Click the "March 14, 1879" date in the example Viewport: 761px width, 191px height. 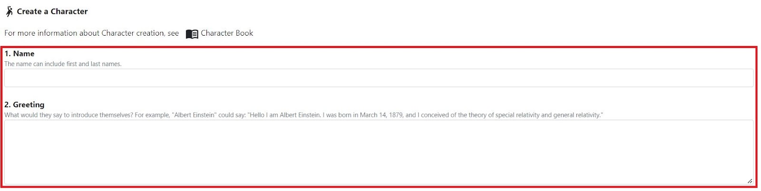[x=381, y=115]
